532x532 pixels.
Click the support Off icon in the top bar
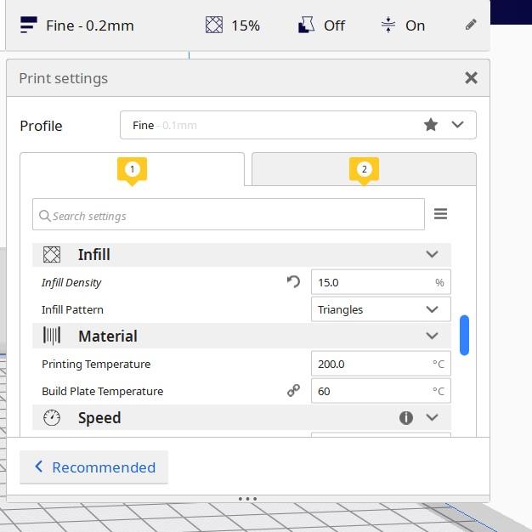coord(306,25)
